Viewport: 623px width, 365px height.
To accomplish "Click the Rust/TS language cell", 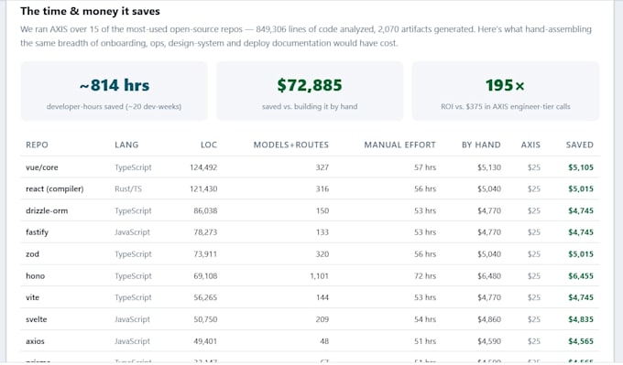I will 128,188.
